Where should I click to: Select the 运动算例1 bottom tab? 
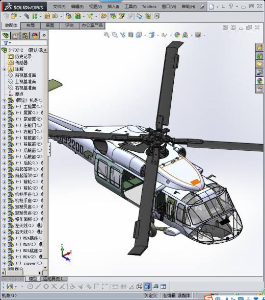[54, 279]
